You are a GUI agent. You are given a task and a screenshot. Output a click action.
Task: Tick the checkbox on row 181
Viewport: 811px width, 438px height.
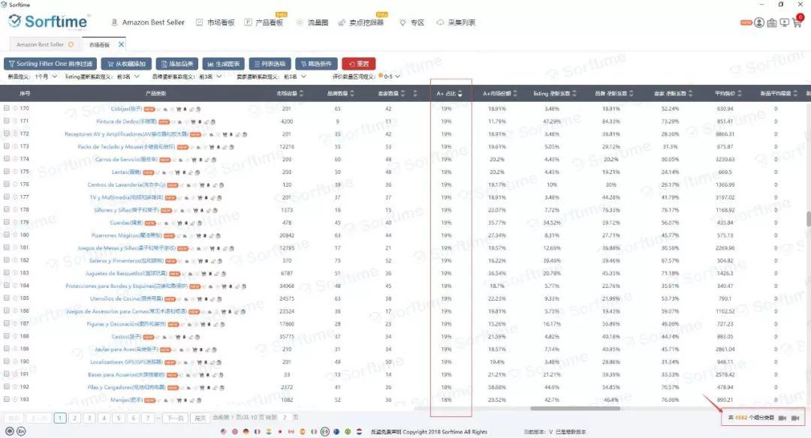click(x=7, y=247)
